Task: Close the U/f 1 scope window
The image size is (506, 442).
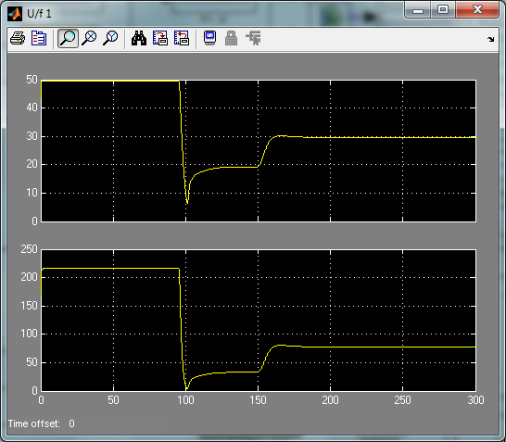Action: 477,9
